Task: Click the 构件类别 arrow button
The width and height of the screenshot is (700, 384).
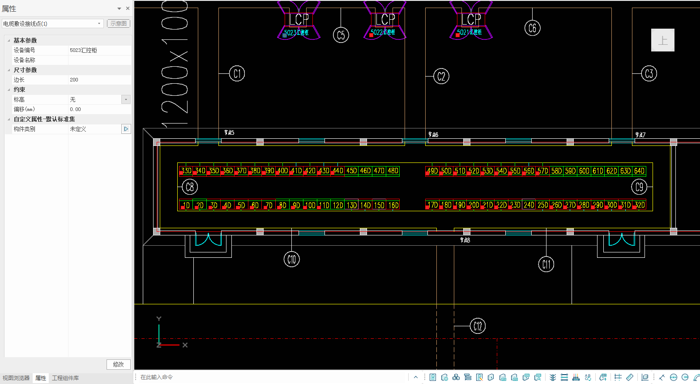Action: [126, 129]
